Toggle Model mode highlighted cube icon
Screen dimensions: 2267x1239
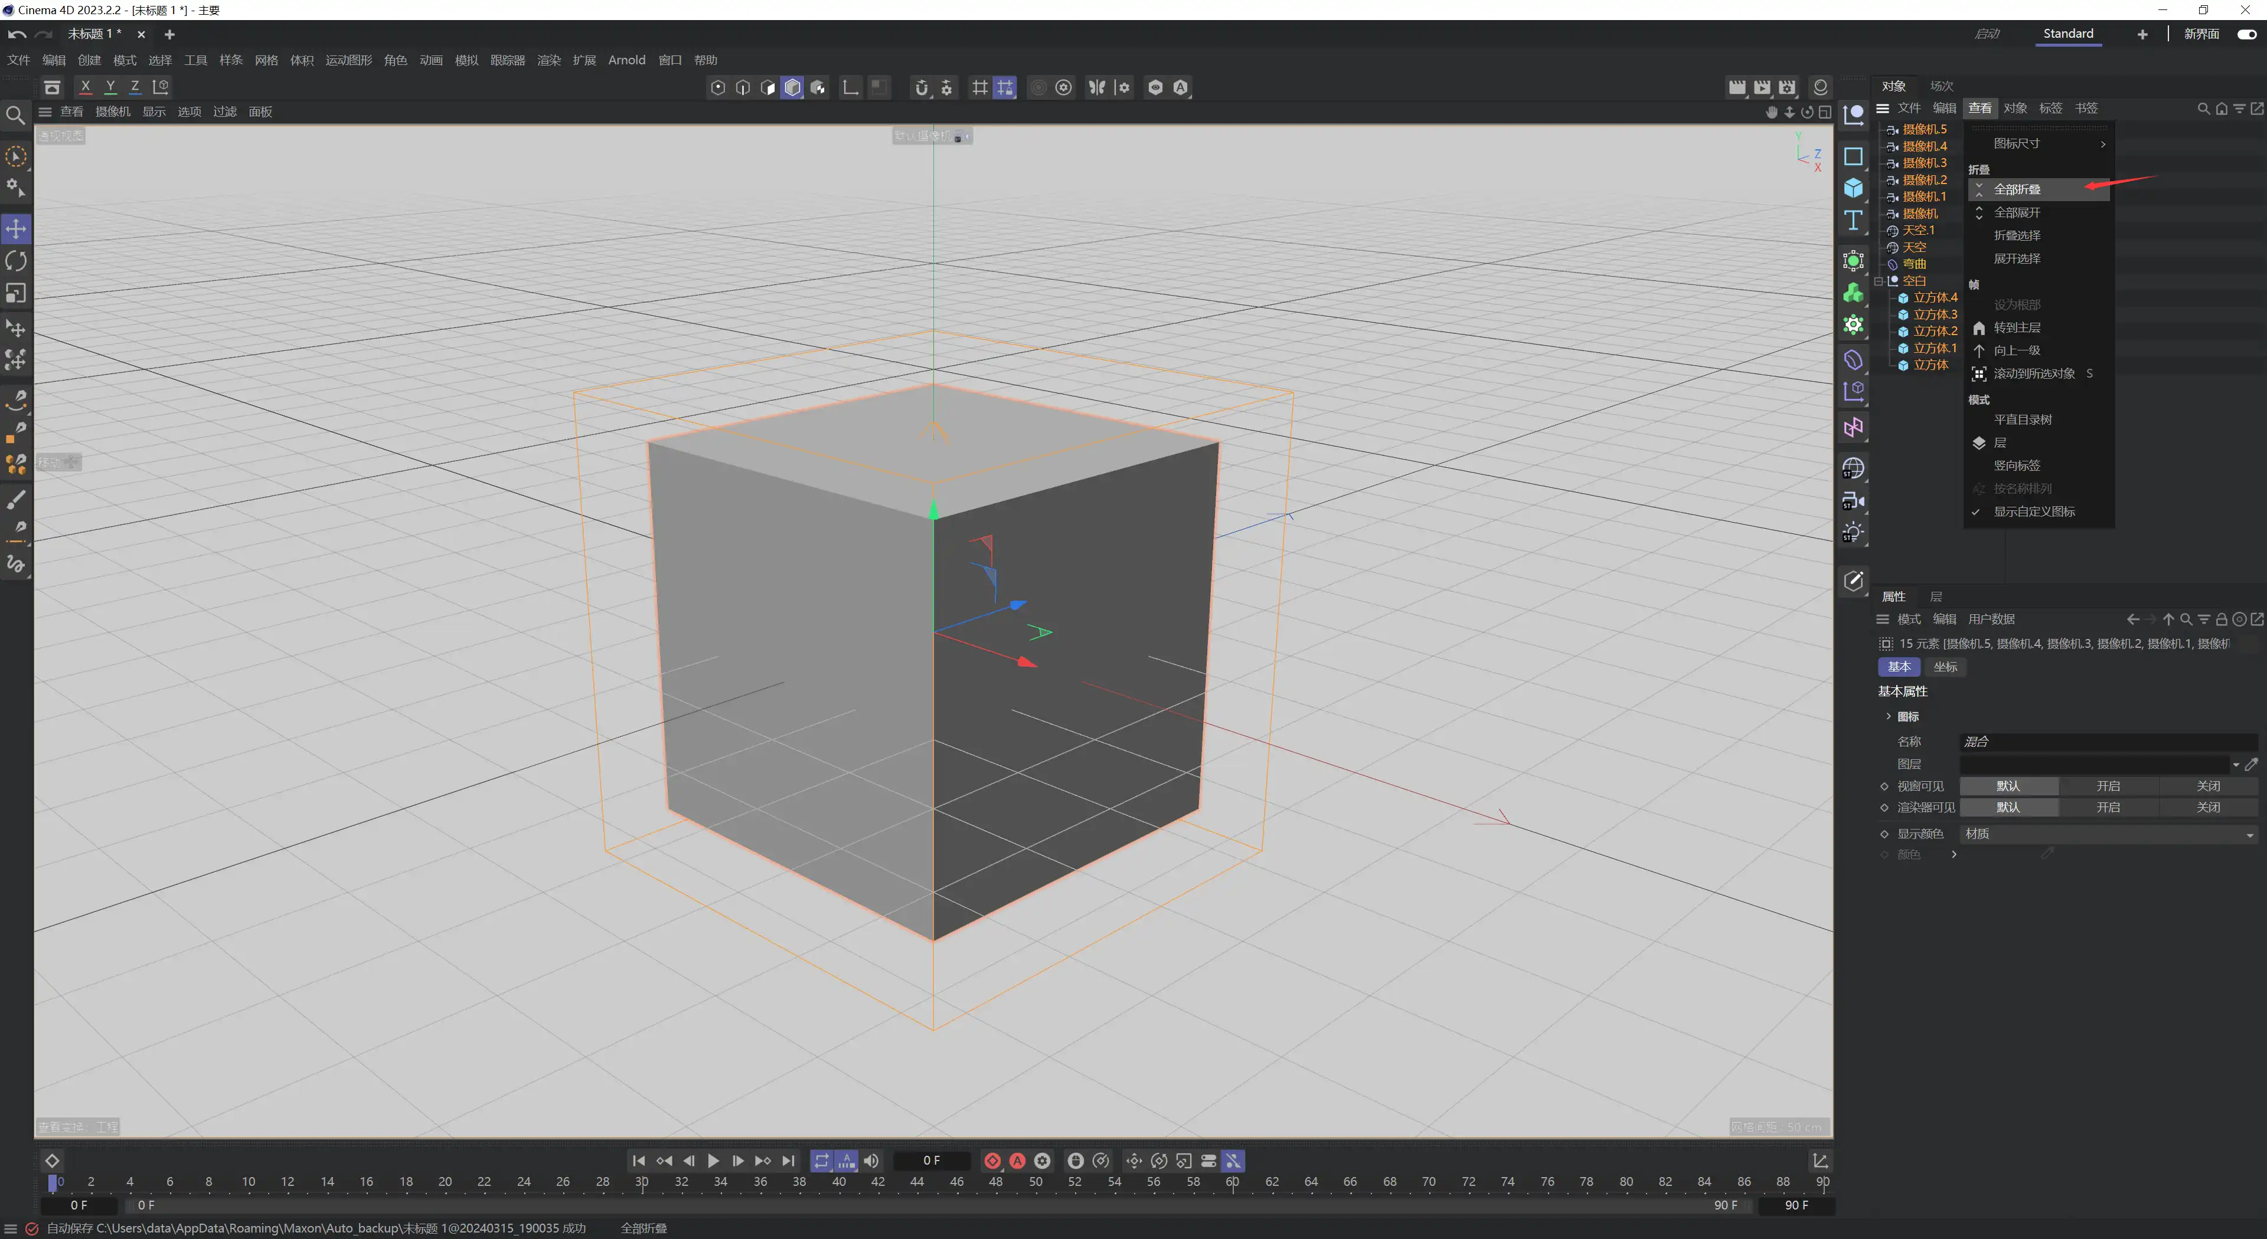[x=792, y=87]
